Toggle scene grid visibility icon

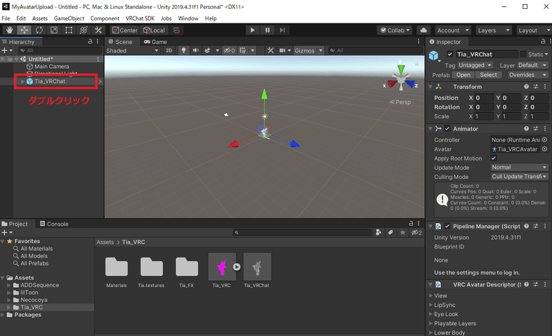pyautogui.click(x=243, y=51)
